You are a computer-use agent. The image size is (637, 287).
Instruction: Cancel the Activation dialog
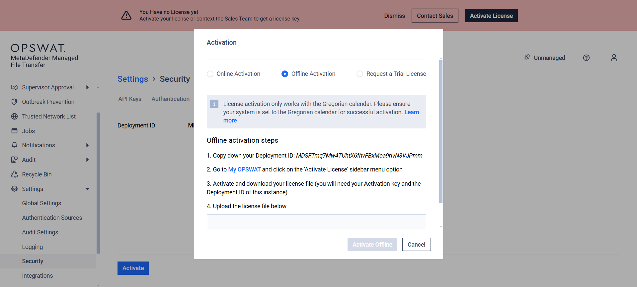(416, 244)
